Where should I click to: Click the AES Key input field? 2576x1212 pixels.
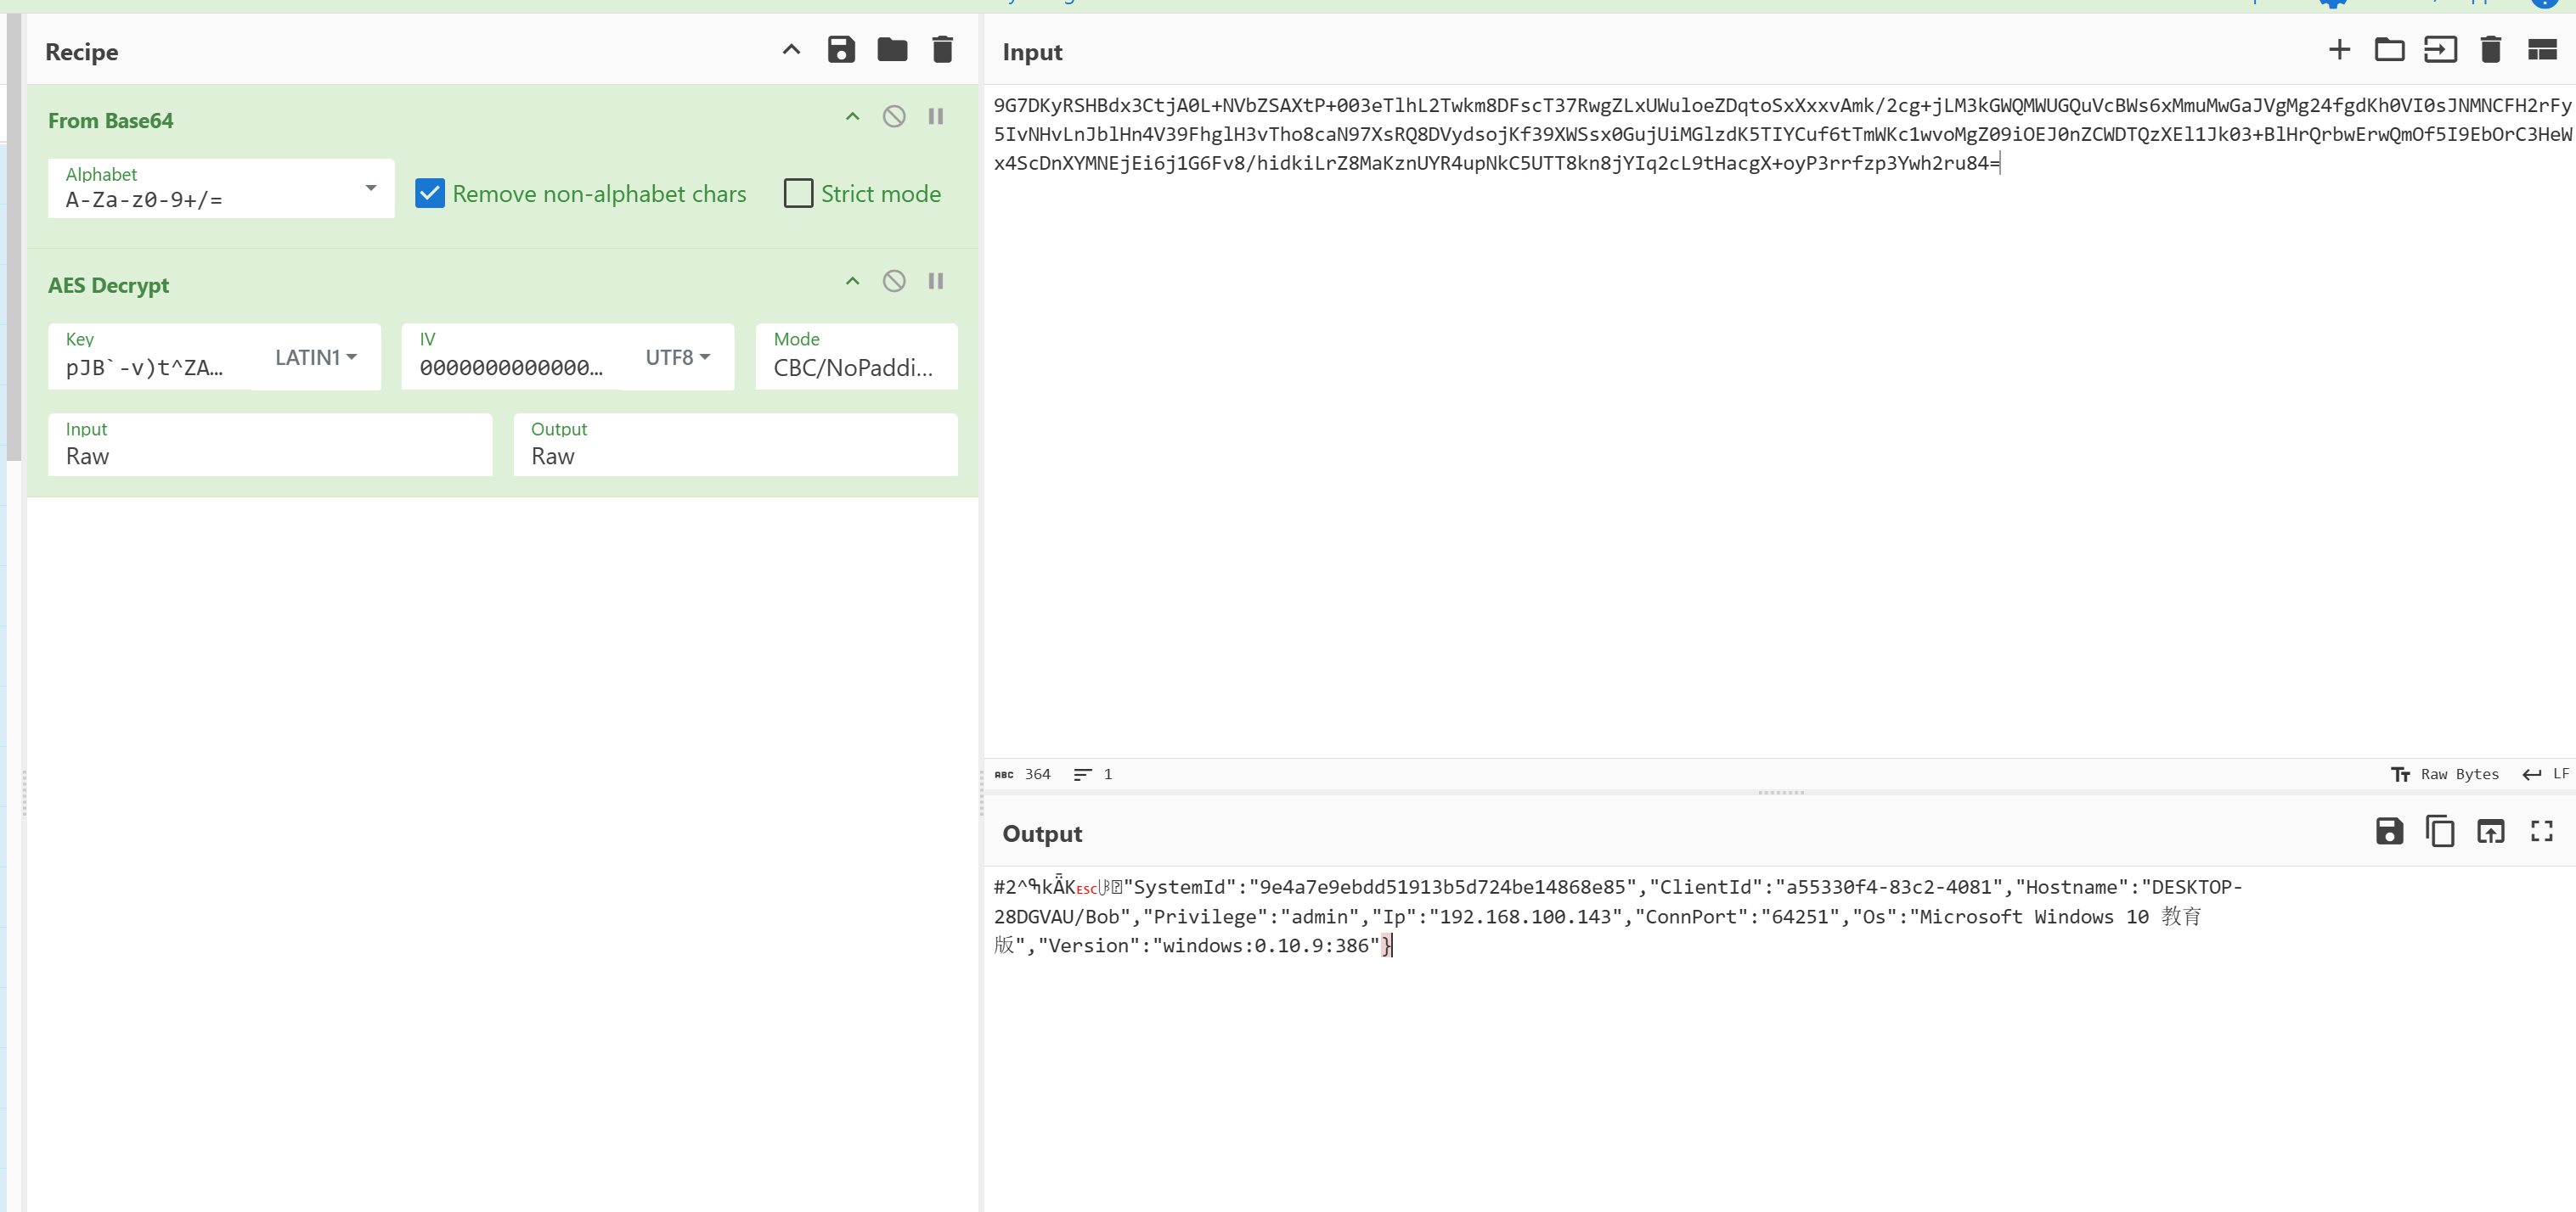pos(150,368)
